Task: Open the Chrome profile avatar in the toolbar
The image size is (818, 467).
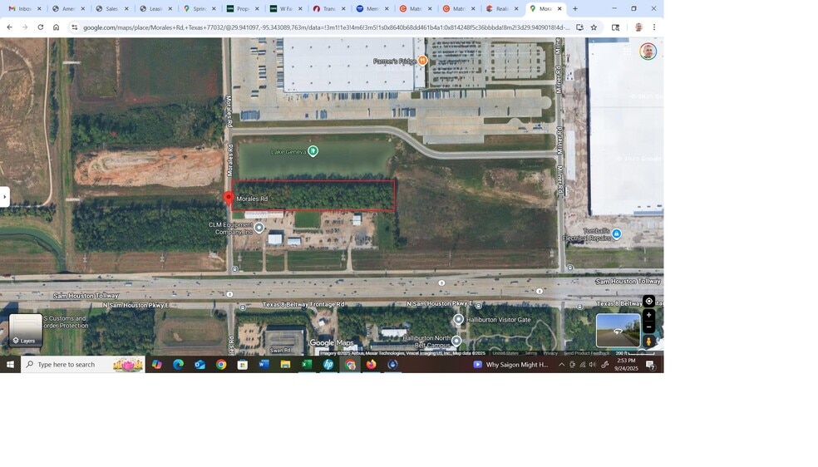Action: (638, 27)
